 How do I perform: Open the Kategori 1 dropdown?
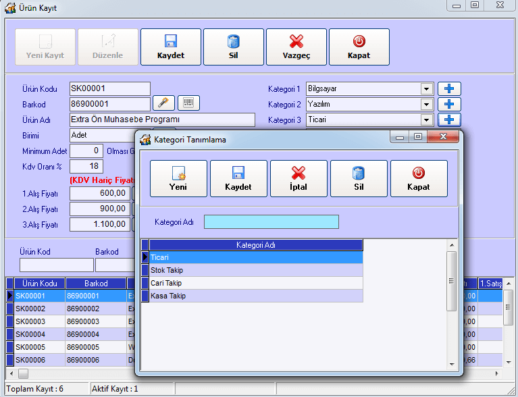pyautogui.click(x=427, y=89)
